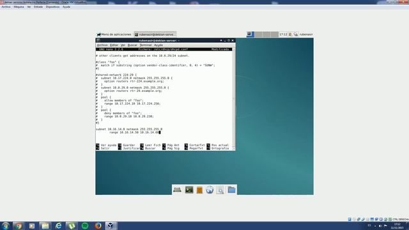This screenshot has height=230, width=409.
Task: Click nano 'Guardar' shortcut label
Action: click(x=129, y=145)
